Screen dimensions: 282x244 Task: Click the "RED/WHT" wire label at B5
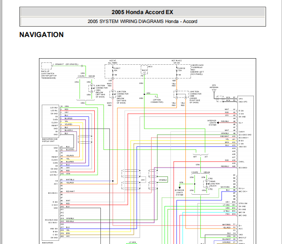(70, 191)
